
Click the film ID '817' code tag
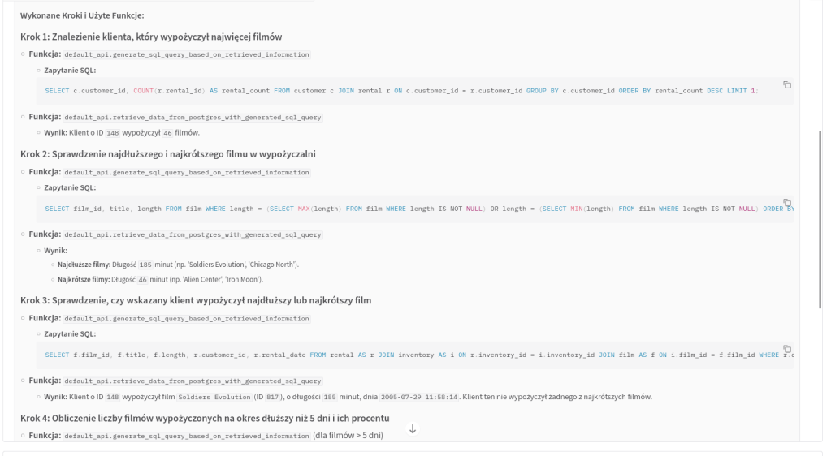point(263,396)
